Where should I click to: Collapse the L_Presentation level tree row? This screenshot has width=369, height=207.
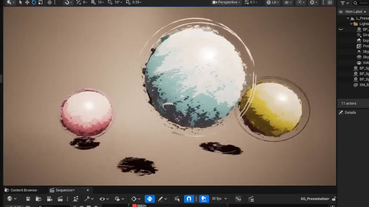coord(348,18)
